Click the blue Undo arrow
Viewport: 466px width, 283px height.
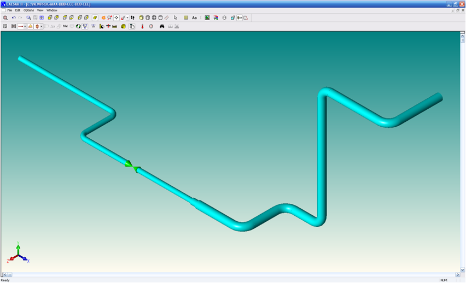14,18
